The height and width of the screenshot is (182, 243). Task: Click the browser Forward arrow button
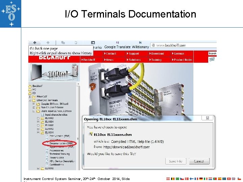pos(48,42)
